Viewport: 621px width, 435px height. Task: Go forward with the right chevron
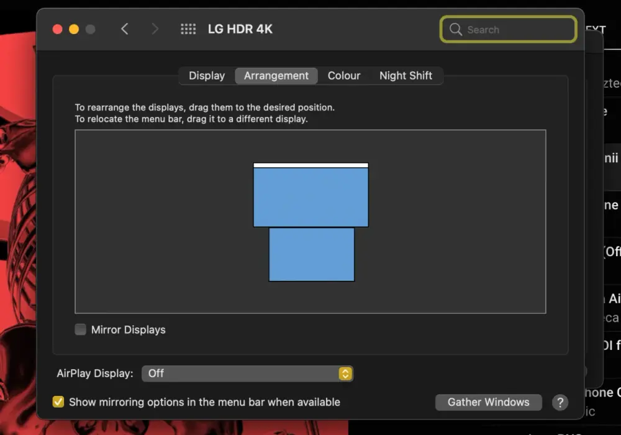click(155, 29)
